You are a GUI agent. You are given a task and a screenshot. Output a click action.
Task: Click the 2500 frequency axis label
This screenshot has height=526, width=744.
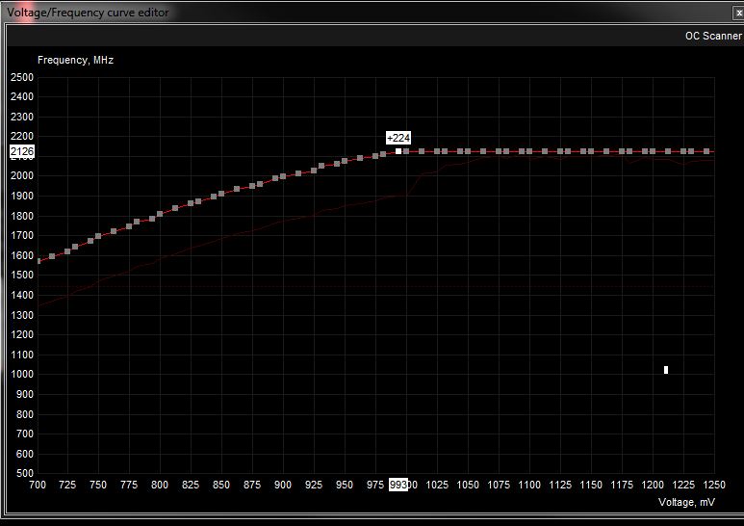[x=22, y=77]
